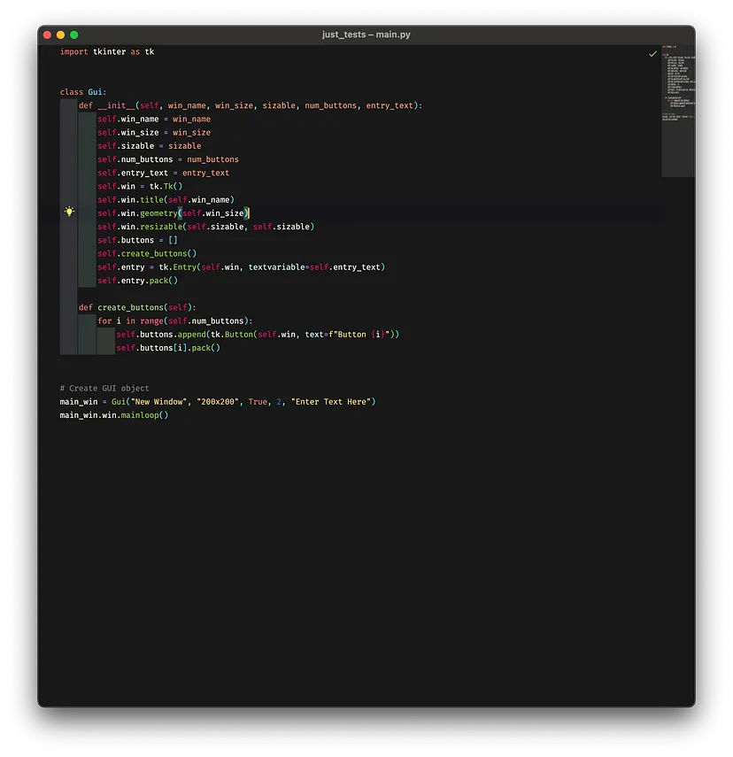Click 'self.win = tk.Tk()' line
The image size is (733, 757).
pos(140,186)
